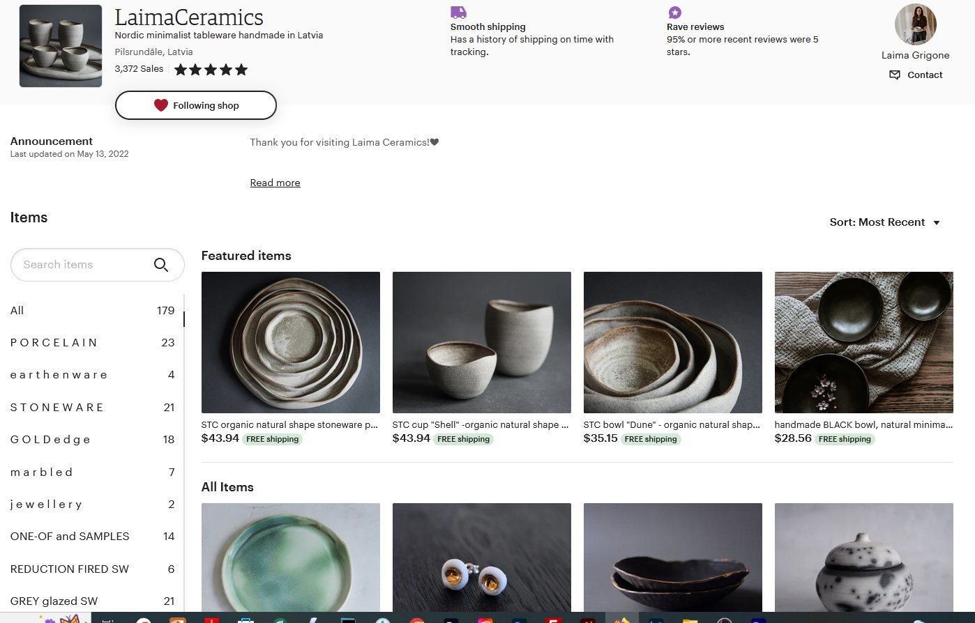Click FREE shipping badge on stoneware plates
Image resolution: width=975 pixels, height=623 pixels.
pos(273,439)
